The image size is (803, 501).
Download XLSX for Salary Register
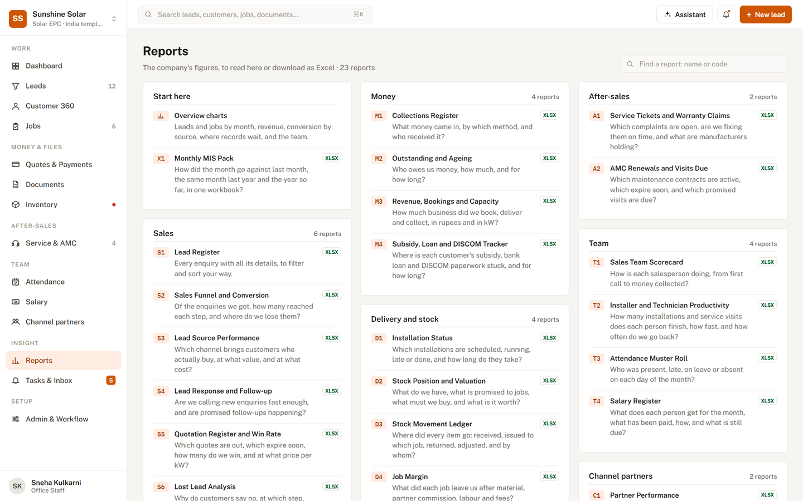[x=767, y=401]
